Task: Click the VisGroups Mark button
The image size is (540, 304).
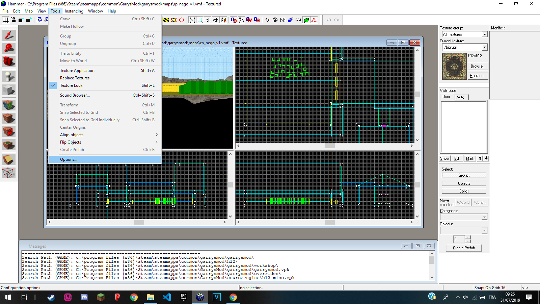Action: 470,158
